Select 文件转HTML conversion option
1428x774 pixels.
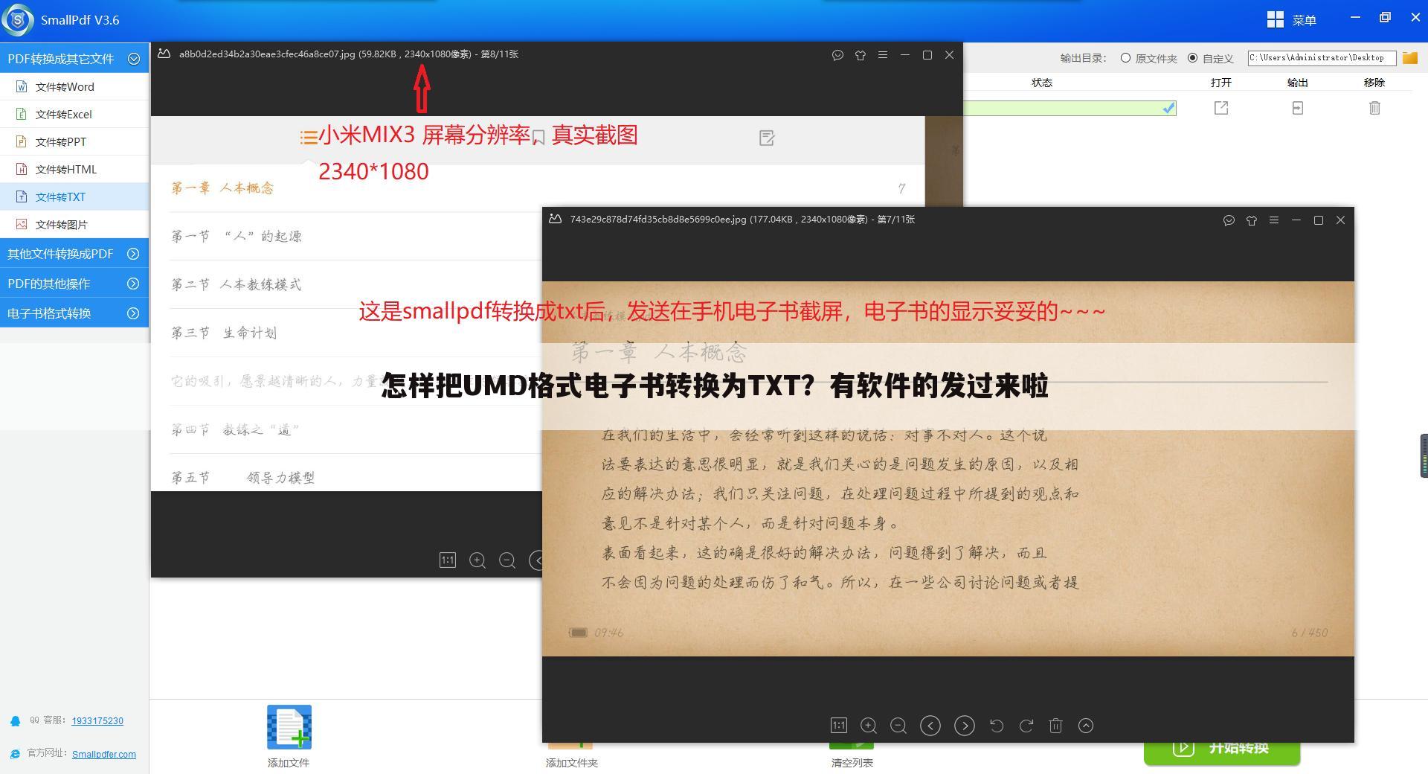(x=74, y=169)
